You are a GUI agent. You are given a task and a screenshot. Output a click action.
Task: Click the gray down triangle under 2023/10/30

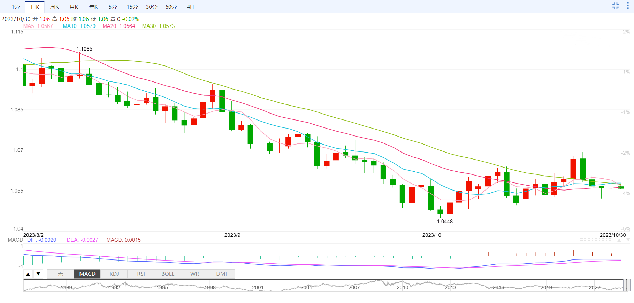(x=628, y=240)
